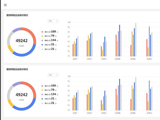Click the red legend dot beside 109 in upper card
The height and width of the screenshot is (120, 160).
point(42,32)
